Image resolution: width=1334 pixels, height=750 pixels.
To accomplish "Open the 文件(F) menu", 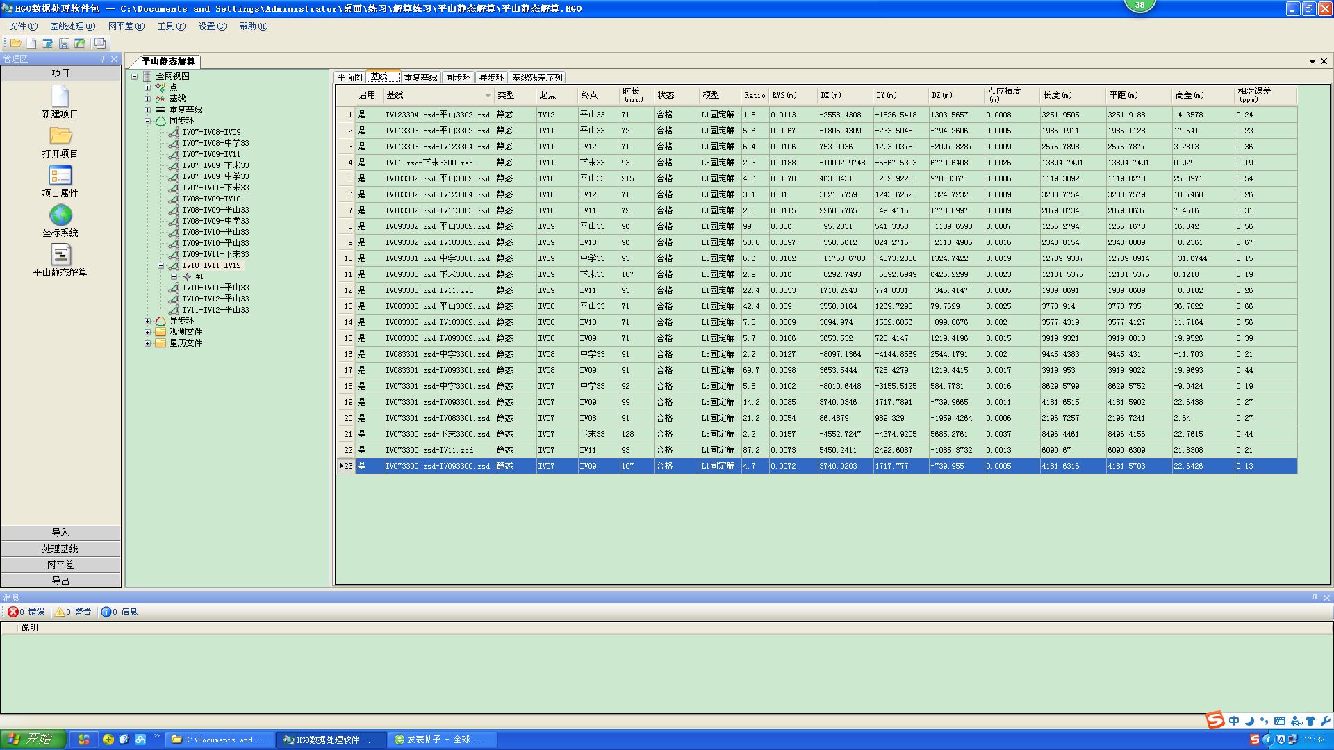I will click(x=23, y=26).
